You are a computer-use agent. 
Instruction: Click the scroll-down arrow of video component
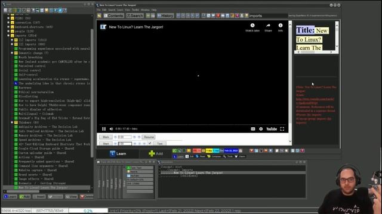tap(290, 141)
